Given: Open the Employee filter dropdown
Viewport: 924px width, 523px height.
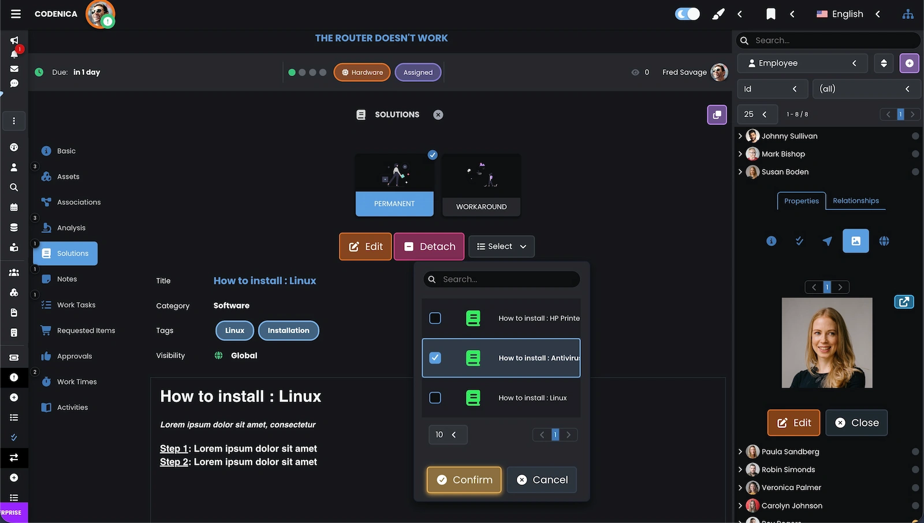Looking at the screenshot, I should click(x=802, y=63).
